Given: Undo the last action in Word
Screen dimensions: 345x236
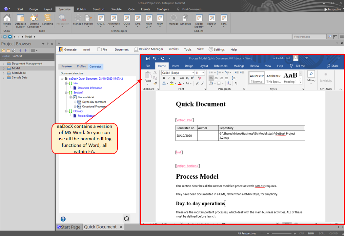Looking at the screenshot, I should tap(155, 58).
